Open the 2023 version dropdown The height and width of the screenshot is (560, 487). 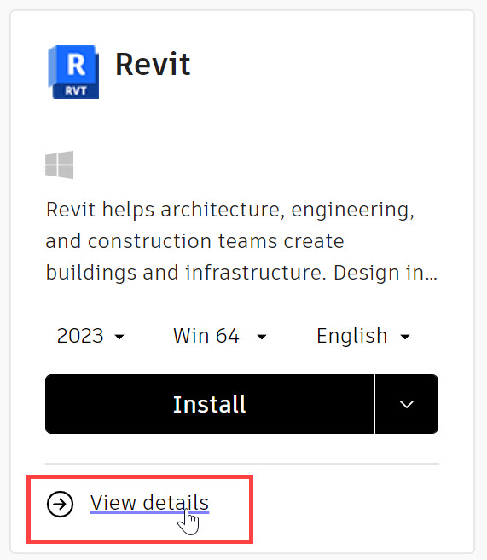coord(90,336)
